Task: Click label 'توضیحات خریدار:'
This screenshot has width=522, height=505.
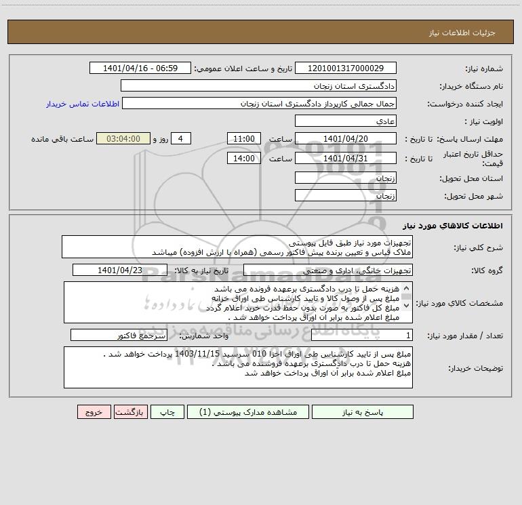Action: [475, 368]
